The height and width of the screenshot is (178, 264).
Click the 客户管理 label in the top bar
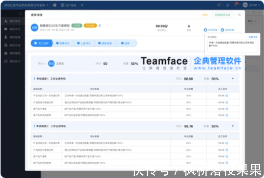(71, 5)
